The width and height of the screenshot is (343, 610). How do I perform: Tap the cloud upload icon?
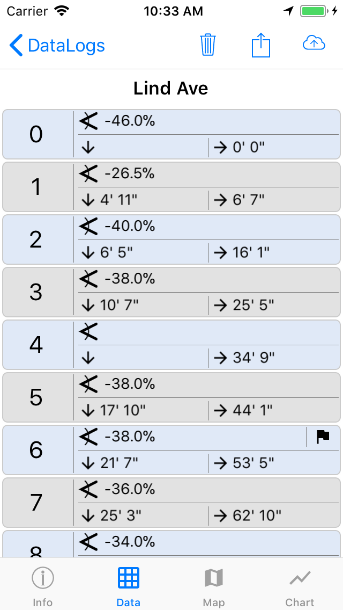click(314, 43)
